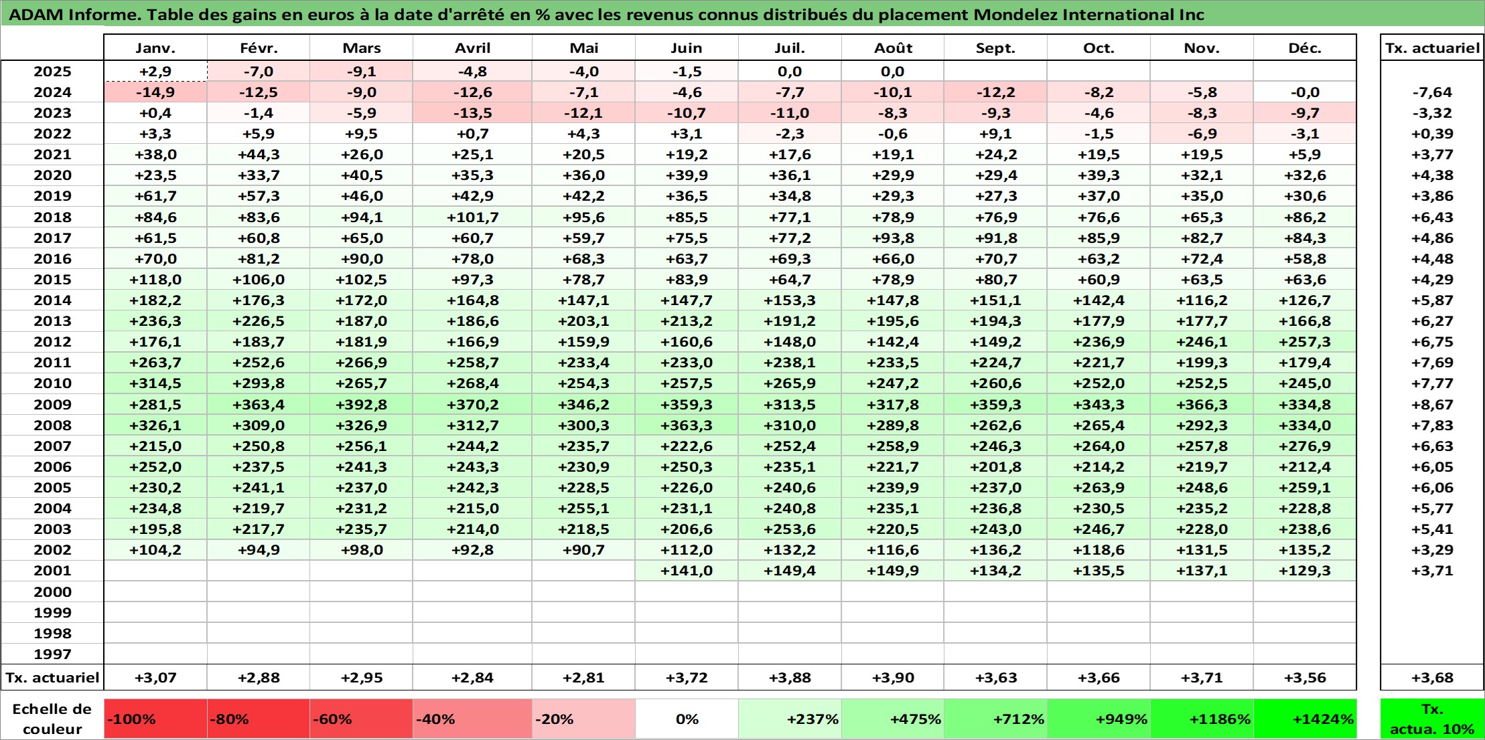Click the +712% green scale swatch
Screen dimensions: 1485x740
(x=995, y=719)
